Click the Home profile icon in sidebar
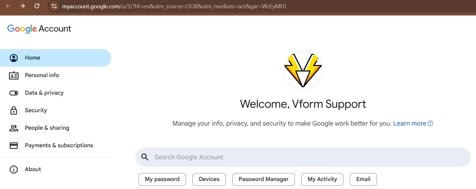Viewport: 476px width, 189px height. pos(13,58)
